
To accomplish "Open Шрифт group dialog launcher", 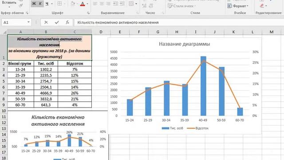I will pos(88,13).
